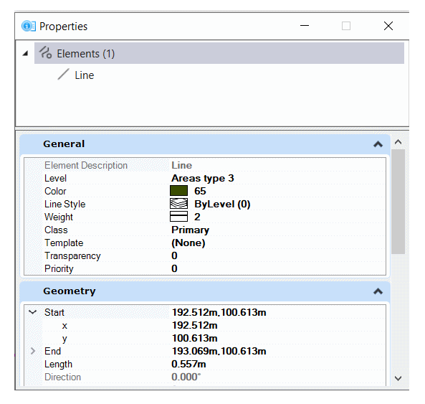Click the Direction property label
This screenshot has width=425, height=404.
62,377
